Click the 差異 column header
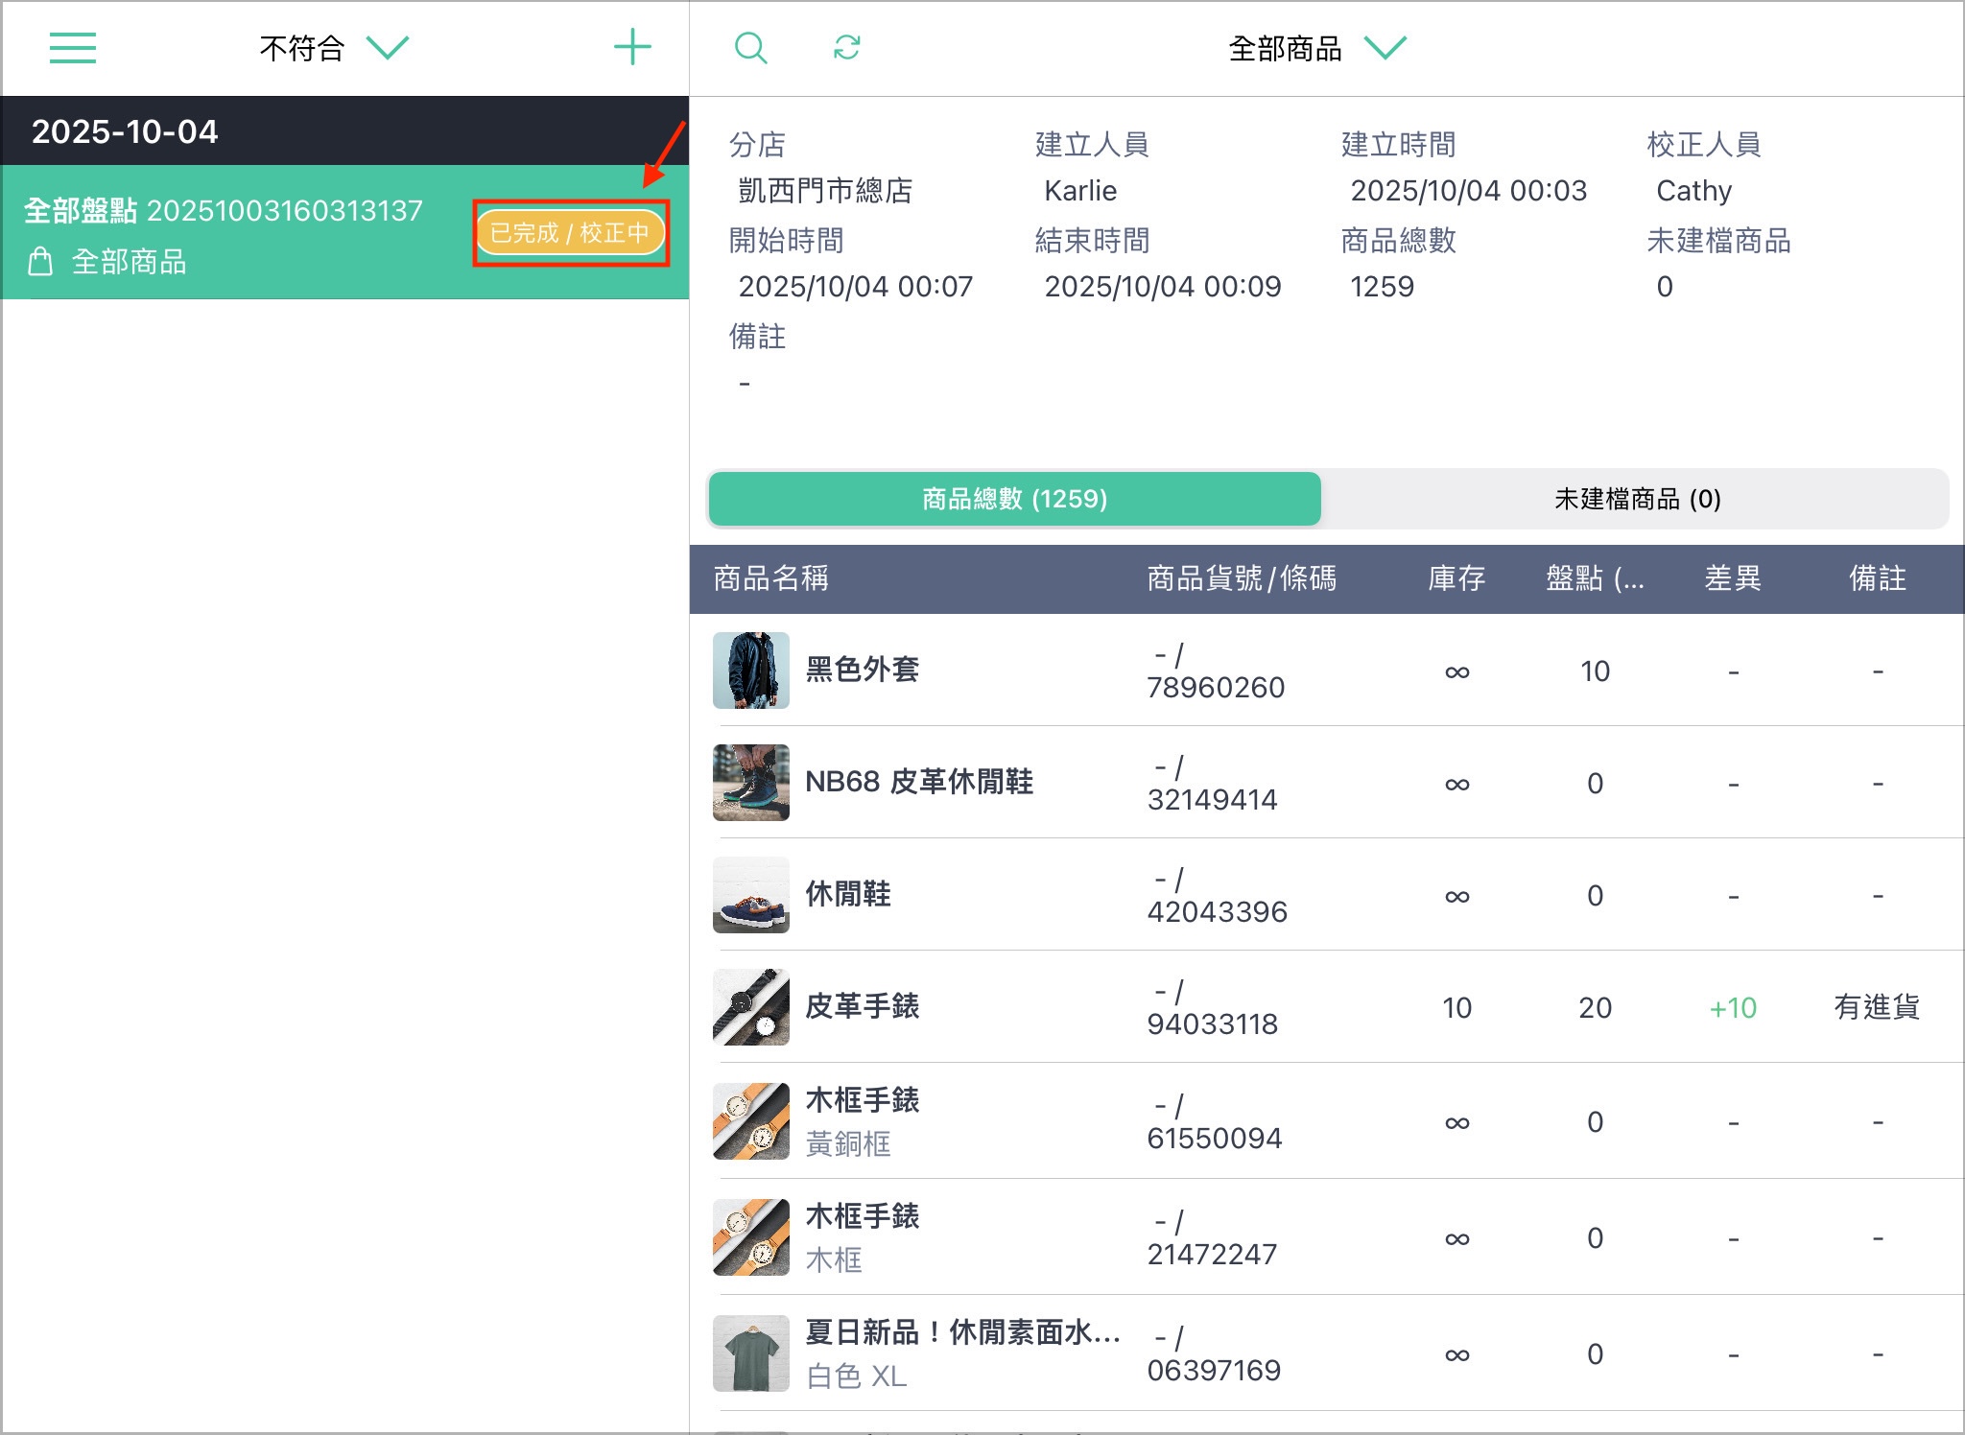The width and height of the screenshot is (1965, 1435). coord(1733,578)
